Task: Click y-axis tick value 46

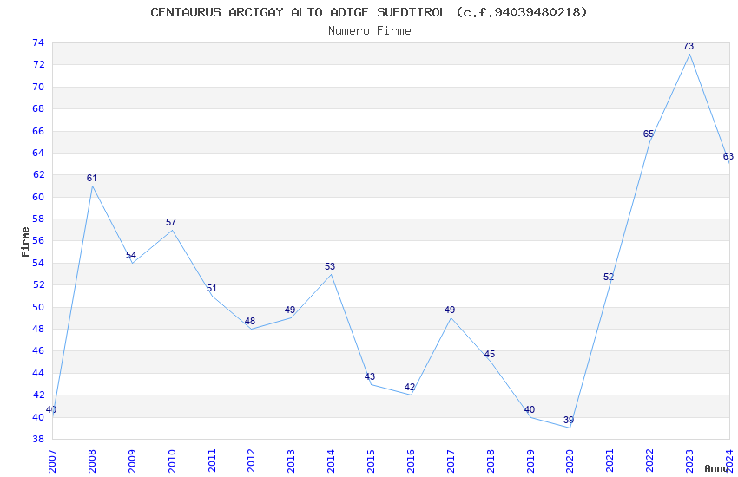Action: click(x=38, y=350)
